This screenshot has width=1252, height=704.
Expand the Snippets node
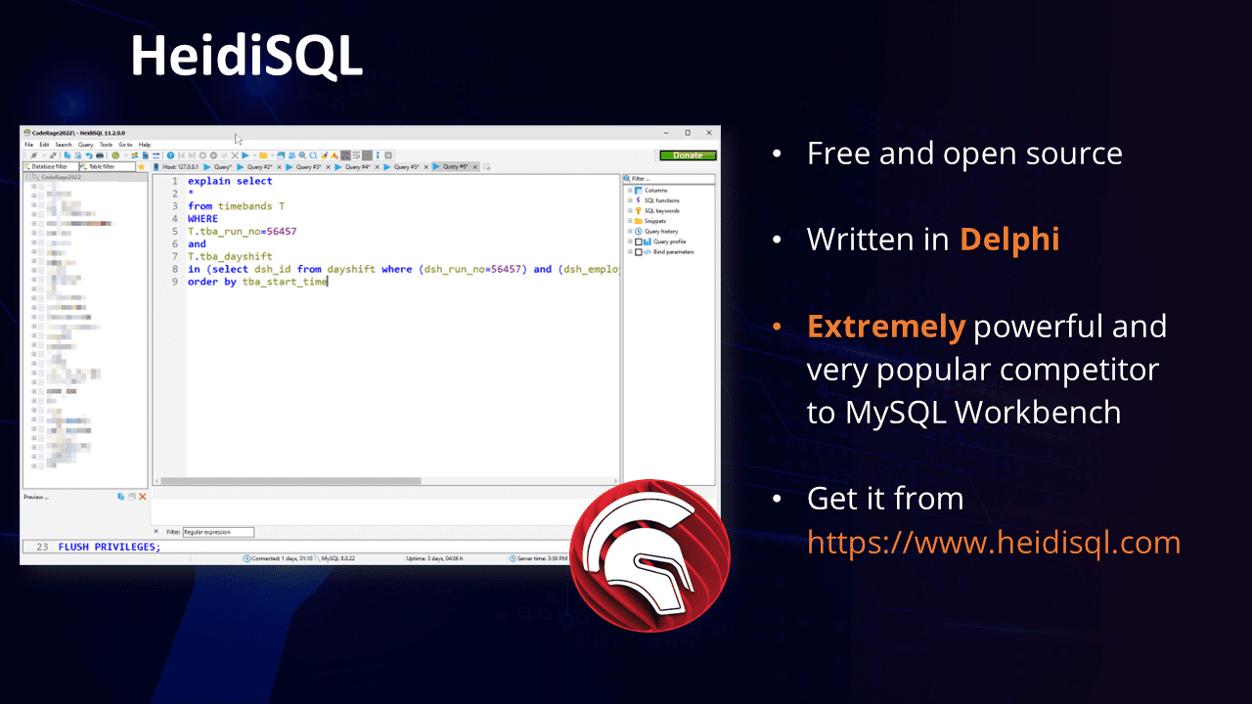629,221
